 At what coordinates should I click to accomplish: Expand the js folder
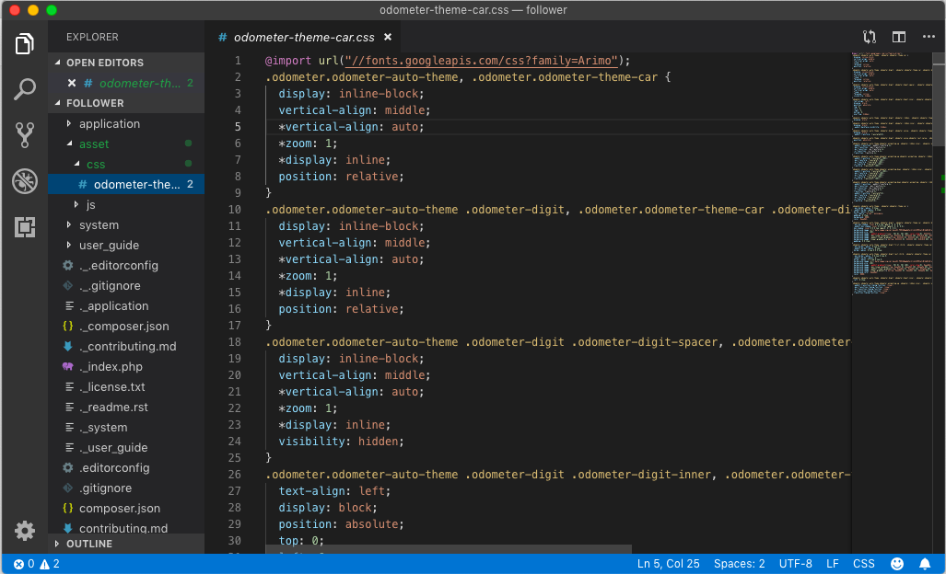[x=126, y=205]
